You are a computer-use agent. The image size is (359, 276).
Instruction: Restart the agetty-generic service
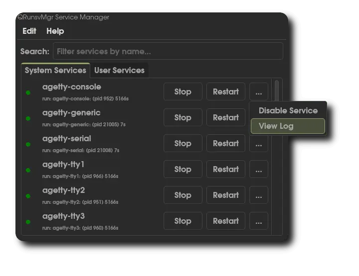click(x=225, y=117)
